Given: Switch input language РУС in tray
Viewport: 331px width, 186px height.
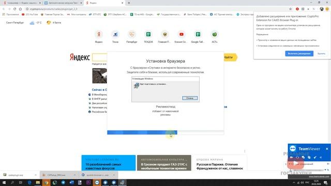Looking at the screenshot, I should [x=307, y=182].
